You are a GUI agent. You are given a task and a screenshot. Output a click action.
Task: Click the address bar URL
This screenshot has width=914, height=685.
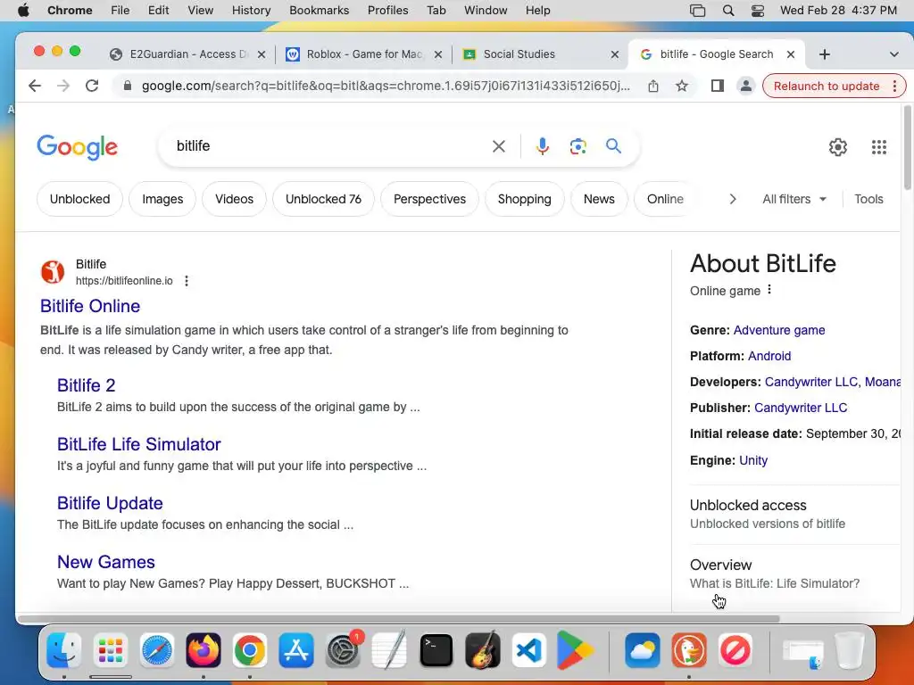pyautogui.click(x=386, y=87)
